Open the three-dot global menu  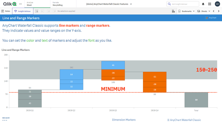pos(20,4)
